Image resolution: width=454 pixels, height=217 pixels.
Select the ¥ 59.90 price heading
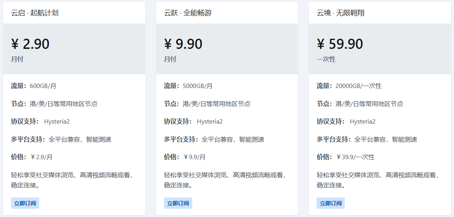coord(340,44)
